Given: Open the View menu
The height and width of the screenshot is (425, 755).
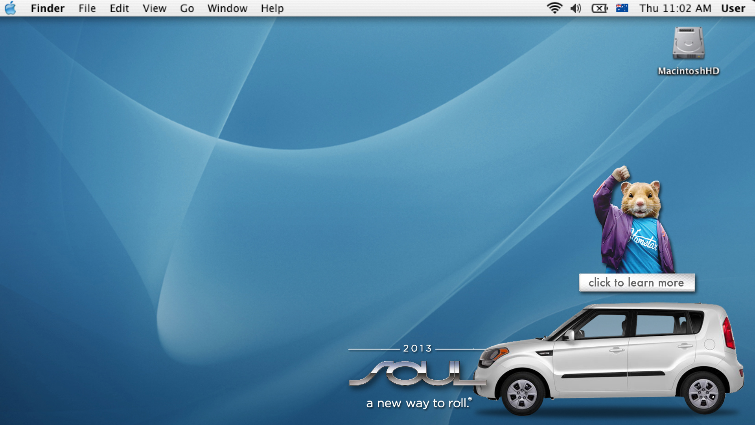Looking at the screenshot, I should 155,8.
